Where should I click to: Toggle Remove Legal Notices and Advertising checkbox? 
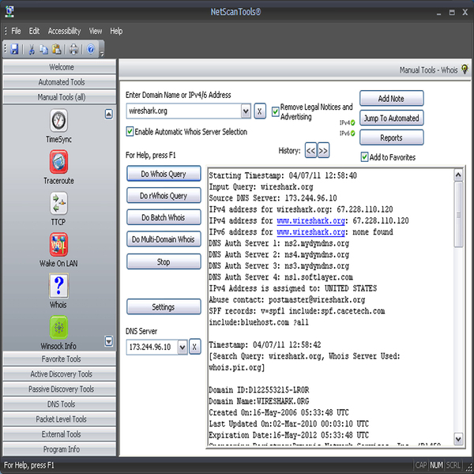click(275, 111)
